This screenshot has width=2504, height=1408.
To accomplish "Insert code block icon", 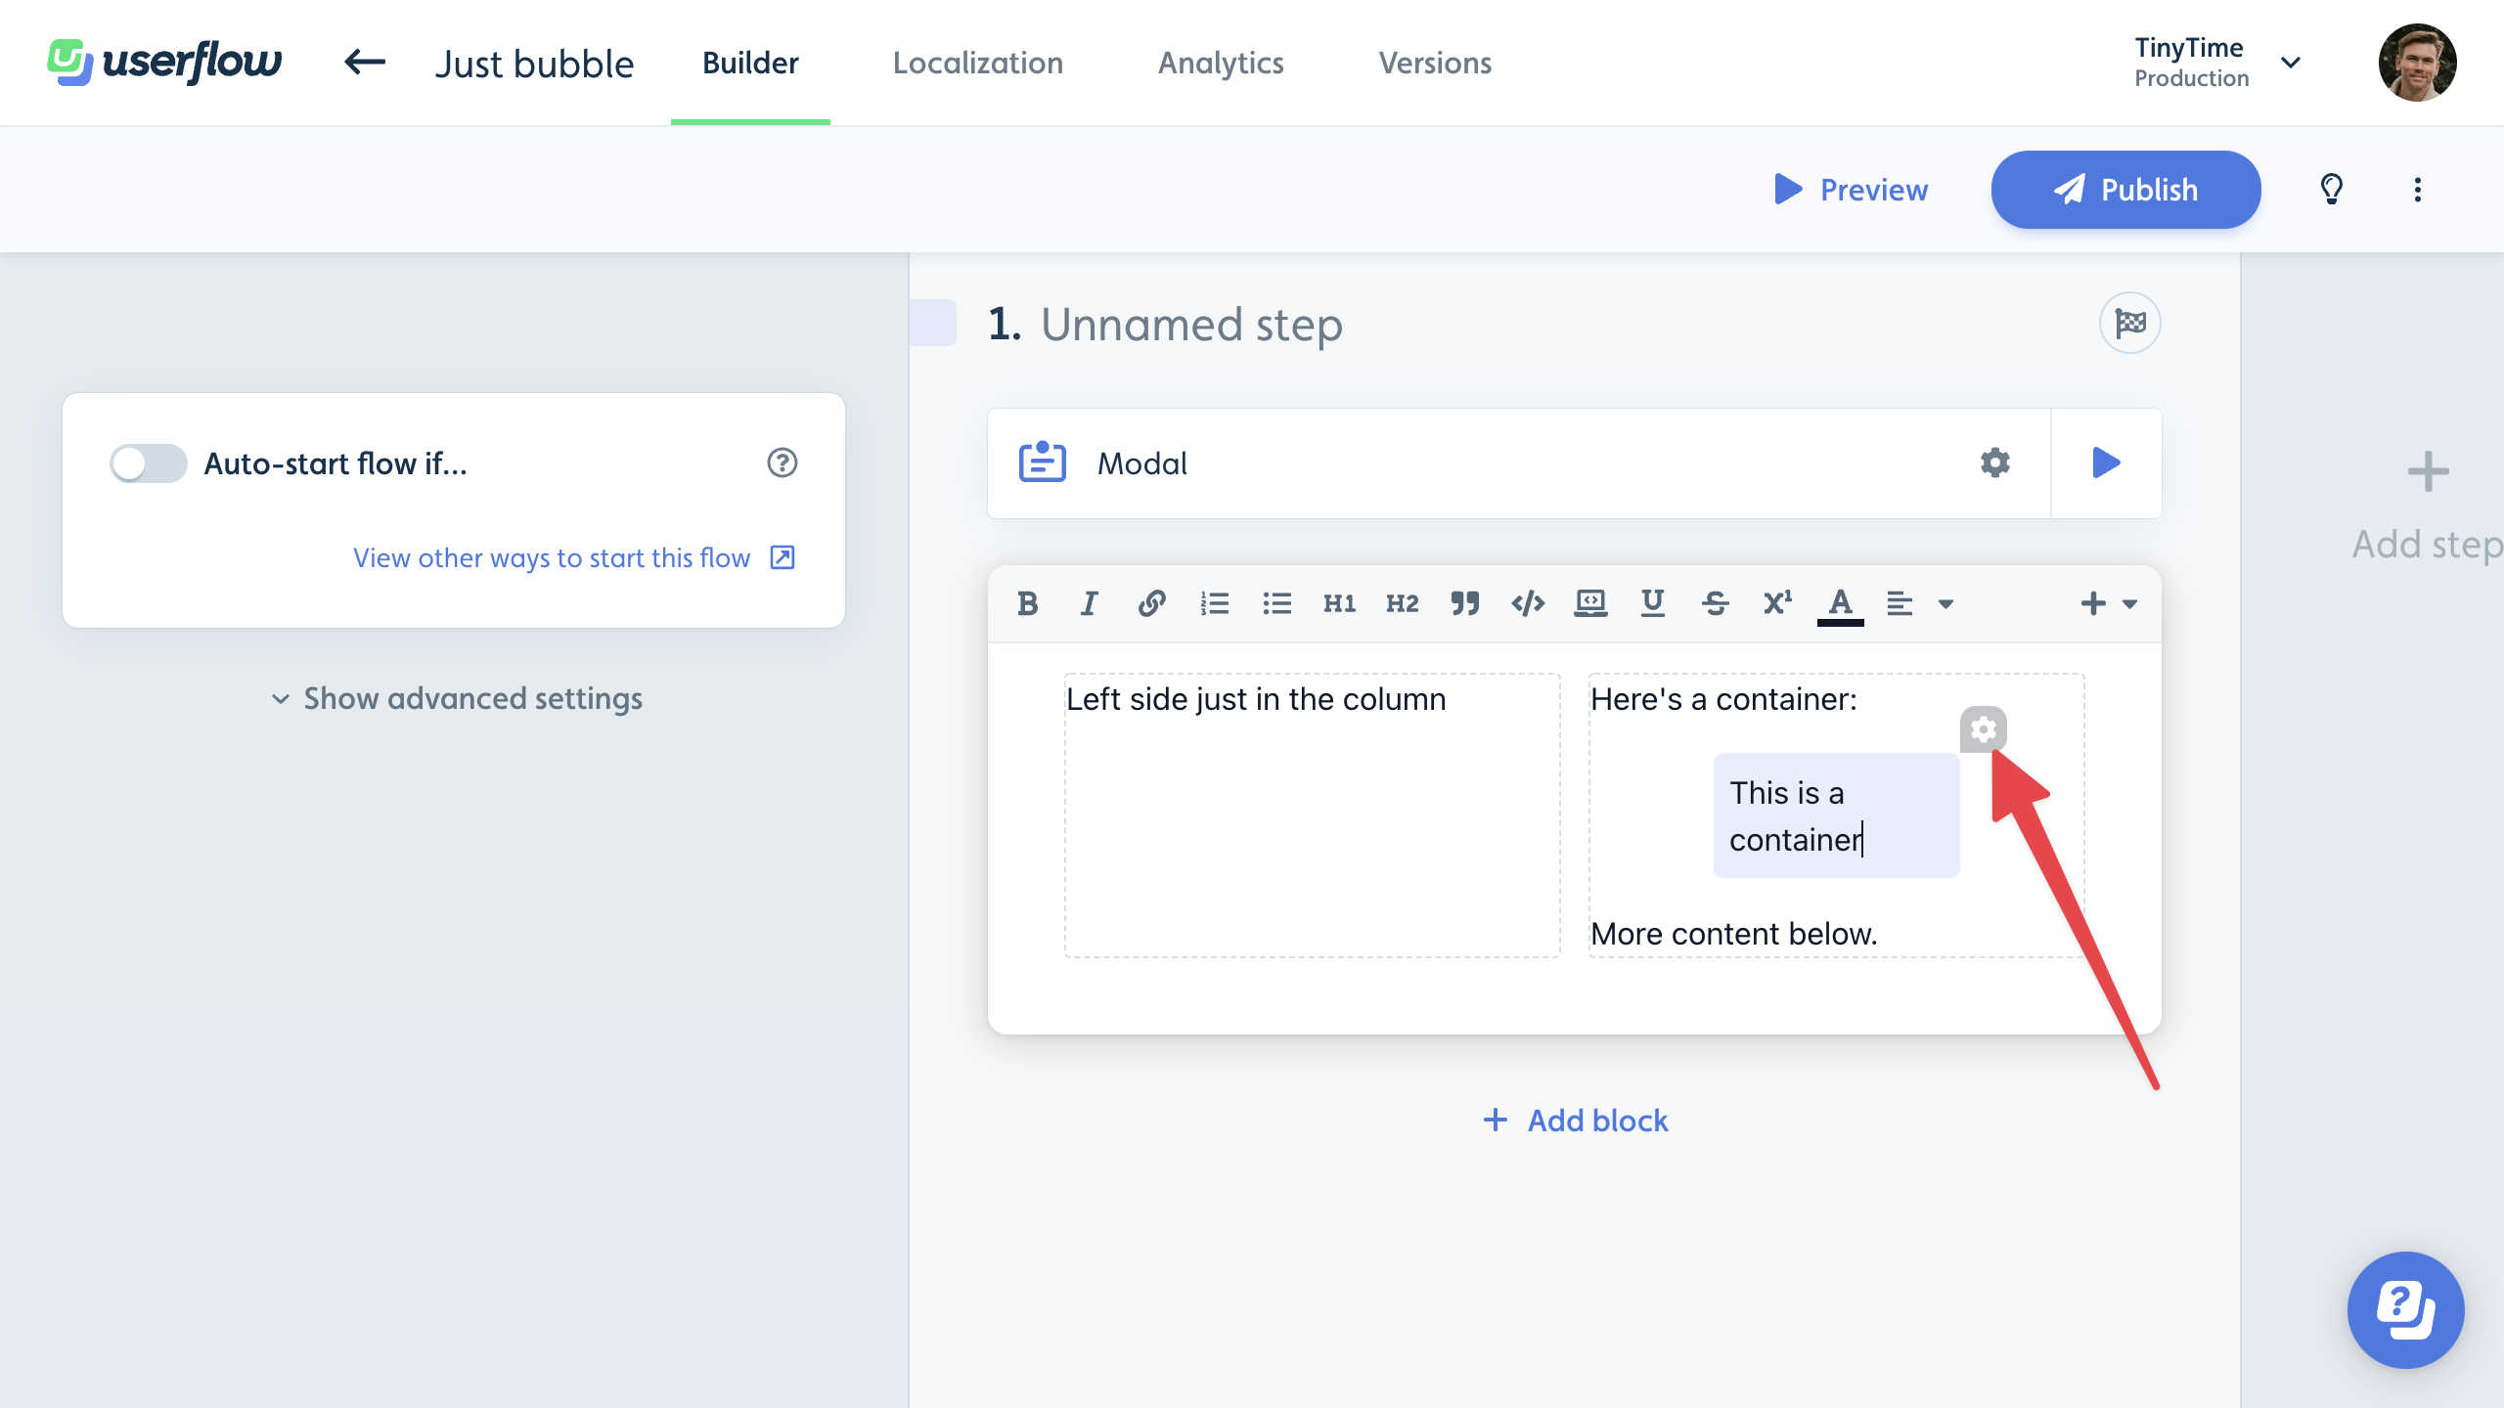I will tap(1590, 603).
